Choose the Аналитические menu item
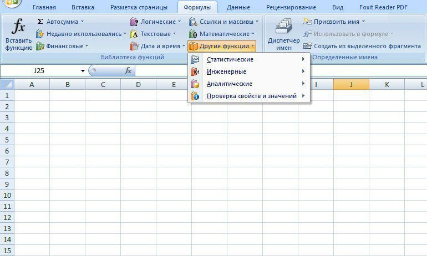The image size is (427, 256). click(249, 84)
